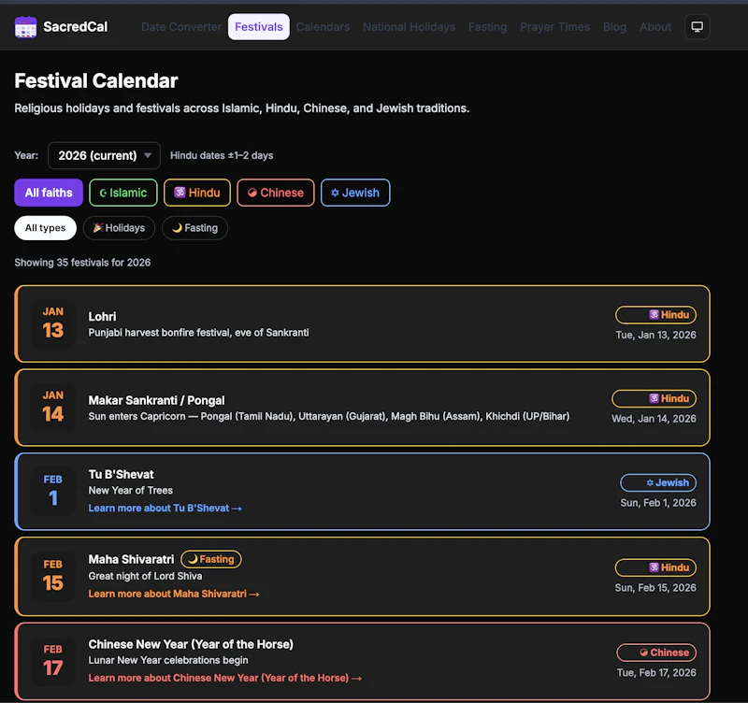Open Learn more about Maha Shivaratri link
748x703 pixels.
pyautogui.click(x=174, y=594)
